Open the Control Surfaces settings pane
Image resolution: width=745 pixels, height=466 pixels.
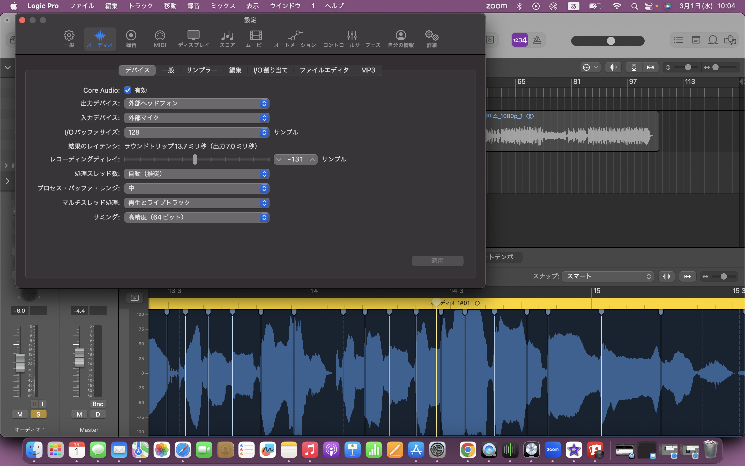352,39
